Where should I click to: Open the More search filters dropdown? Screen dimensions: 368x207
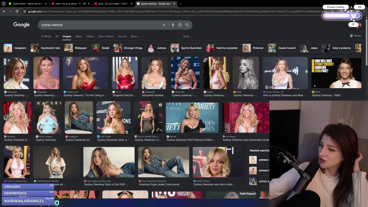(135, 37)
